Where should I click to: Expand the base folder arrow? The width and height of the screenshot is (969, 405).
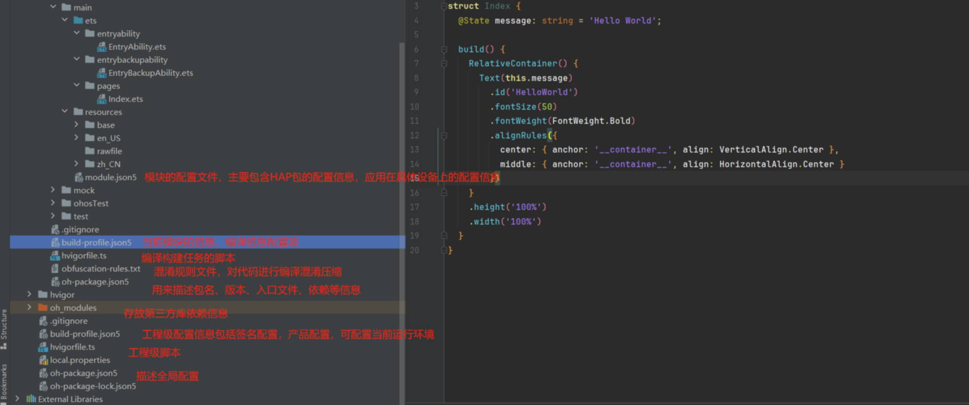[76, 124]
